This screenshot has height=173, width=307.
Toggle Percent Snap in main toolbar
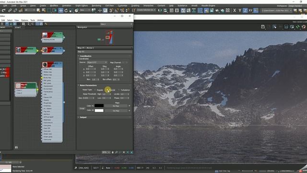122,11
